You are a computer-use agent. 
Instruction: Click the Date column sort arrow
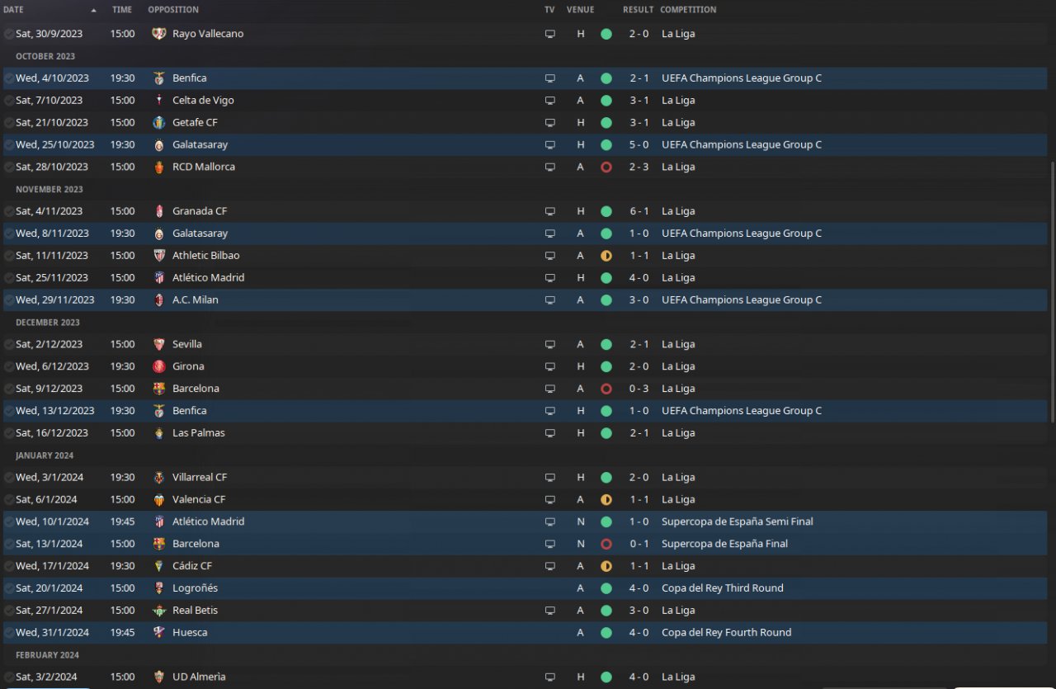(x=93, y=10)
